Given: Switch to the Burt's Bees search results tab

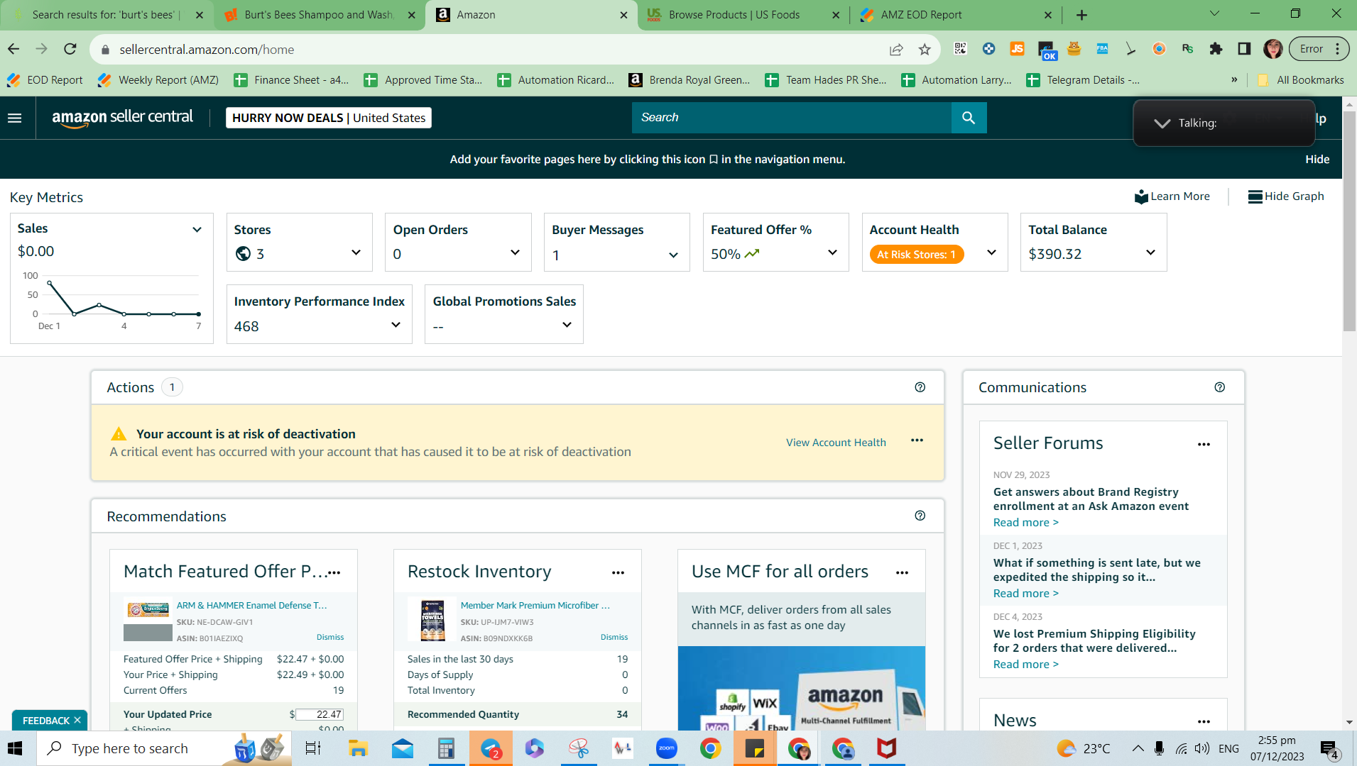Looking at the screenshot, I should pos(107,15).
